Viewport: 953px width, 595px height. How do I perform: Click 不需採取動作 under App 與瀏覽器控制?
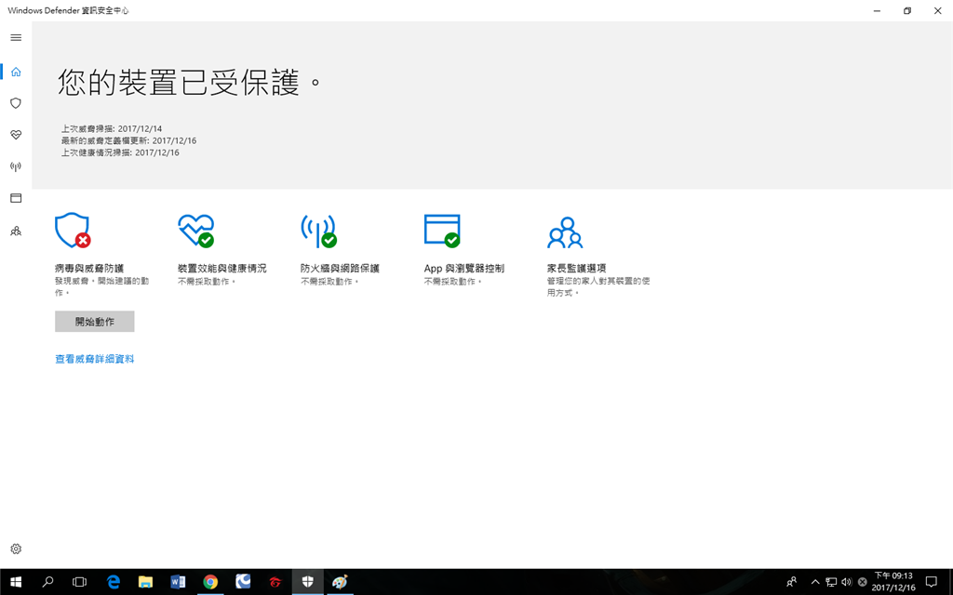[453, 282]
